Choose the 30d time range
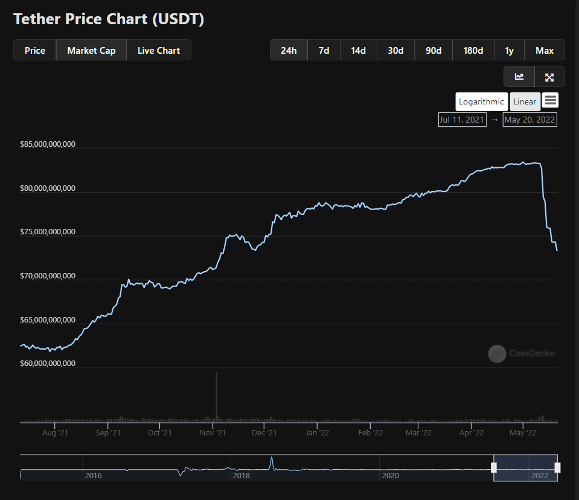The height and width of the screenshot is (500, 579). [x=395, y=50]
